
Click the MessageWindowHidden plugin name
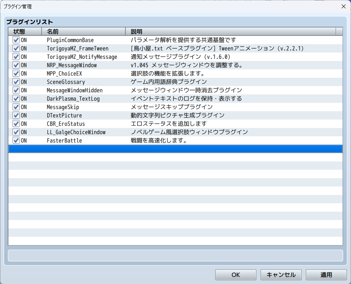(74, 90)
